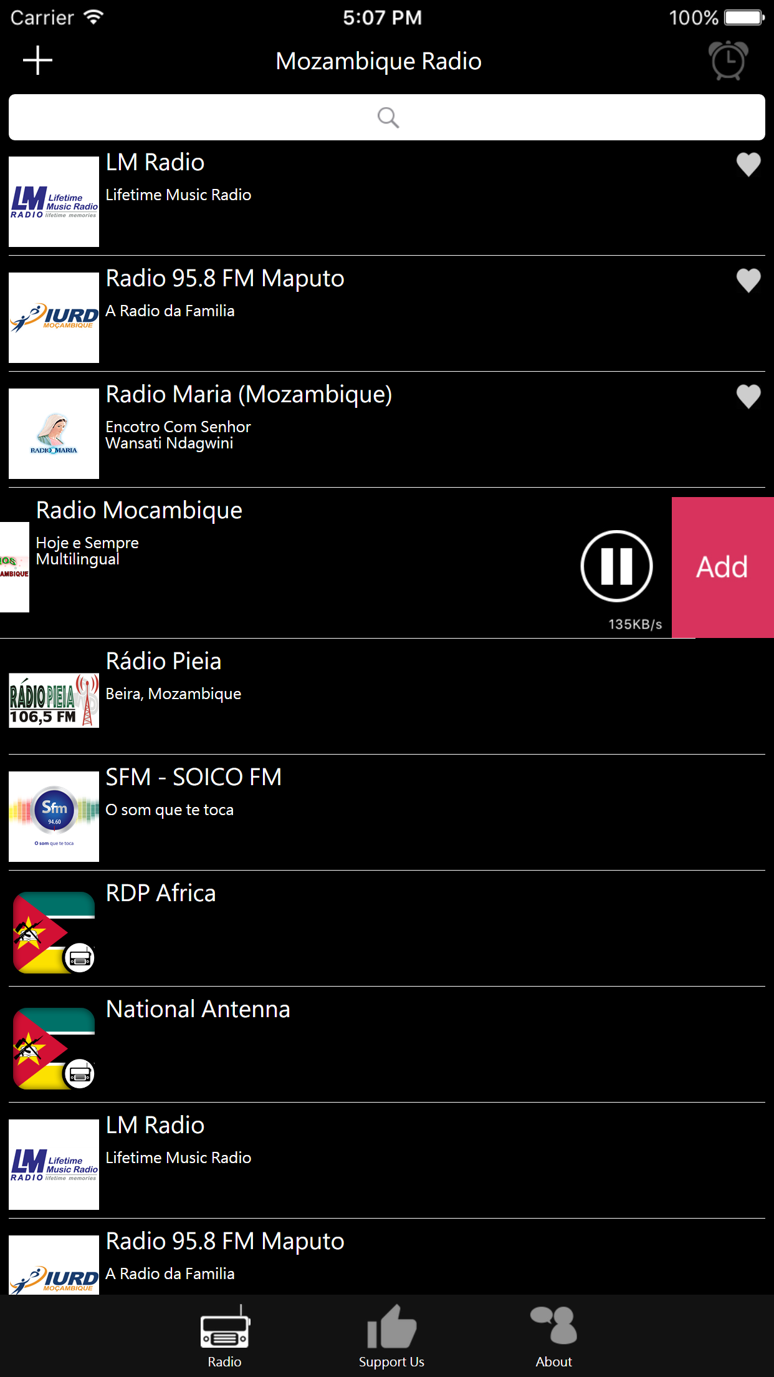This screenshot has height=1377, width=774.
Task: Tap the '5:07 PM' clock in status bar
Action: [x=383, y=17]
